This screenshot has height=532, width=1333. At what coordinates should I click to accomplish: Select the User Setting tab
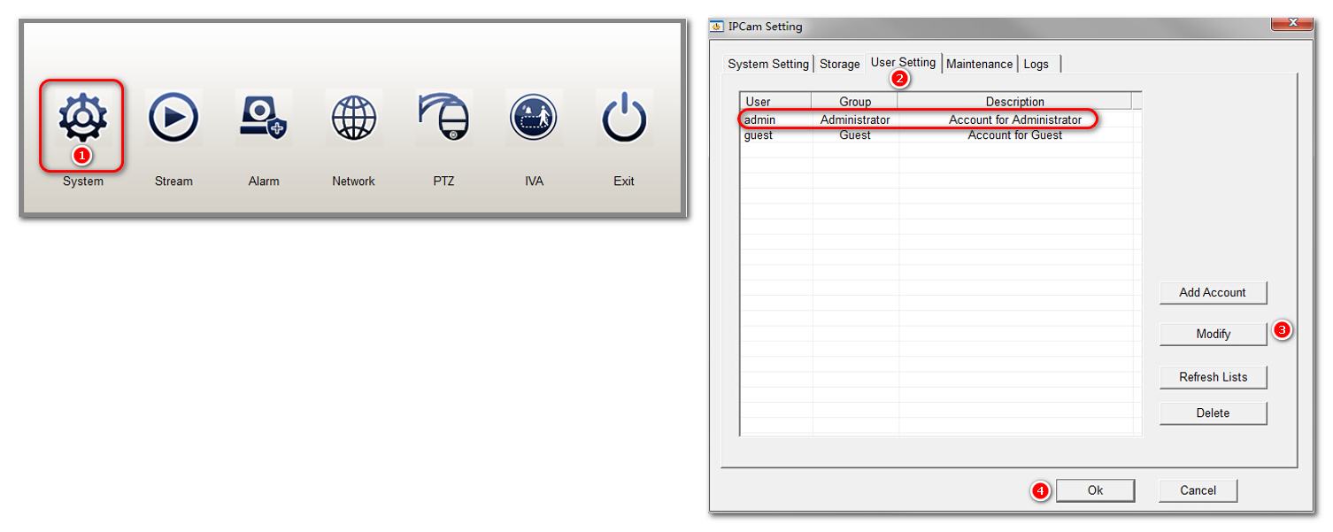[902, 63]
